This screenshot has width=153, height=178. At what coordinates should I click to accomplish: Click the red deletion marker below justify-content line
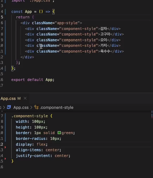point(5,159)
